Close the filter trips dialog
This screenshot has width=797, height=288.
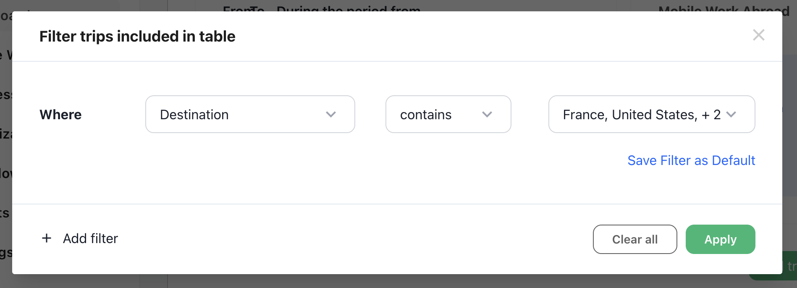pos(758,35)
